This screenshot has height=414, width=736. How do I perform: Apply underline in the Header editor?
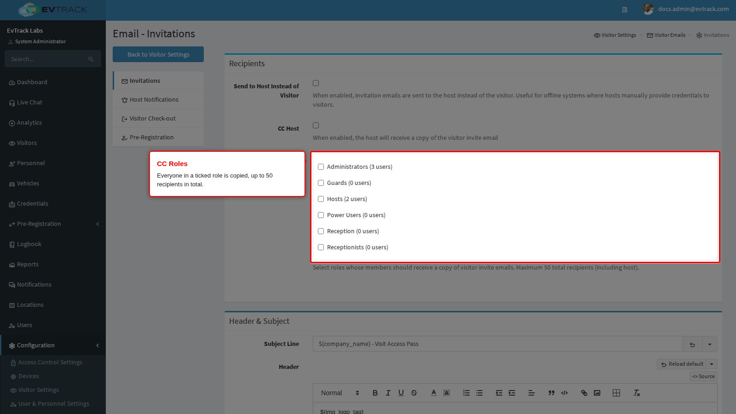click(401, 393)
